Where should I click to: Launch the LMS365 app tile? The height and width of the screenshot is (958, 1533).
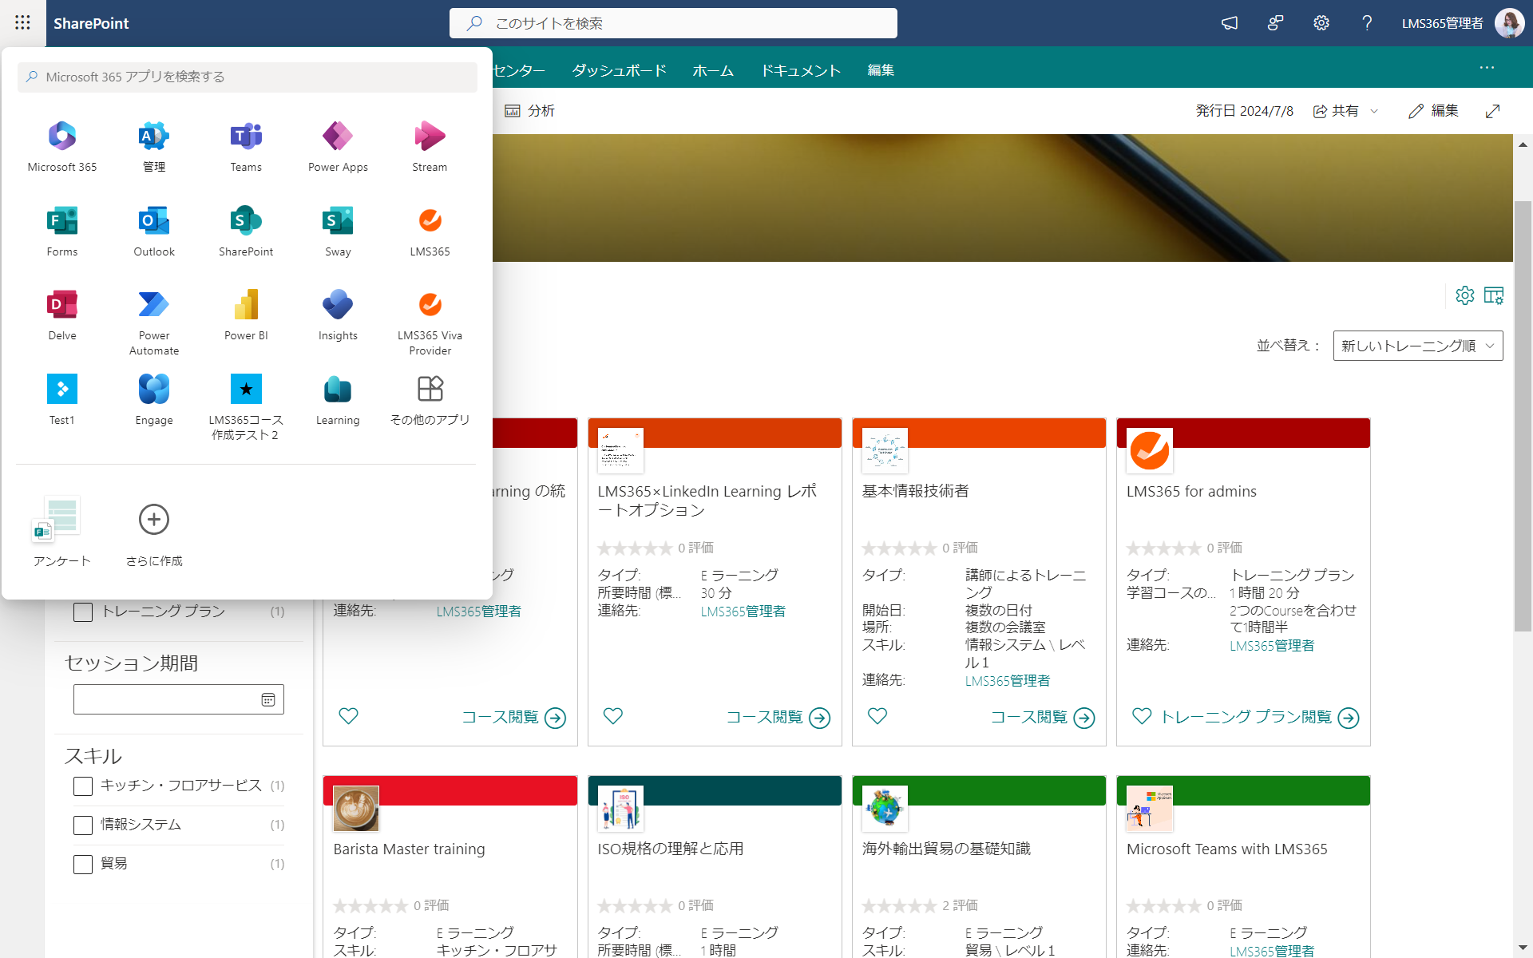[430, 231]
